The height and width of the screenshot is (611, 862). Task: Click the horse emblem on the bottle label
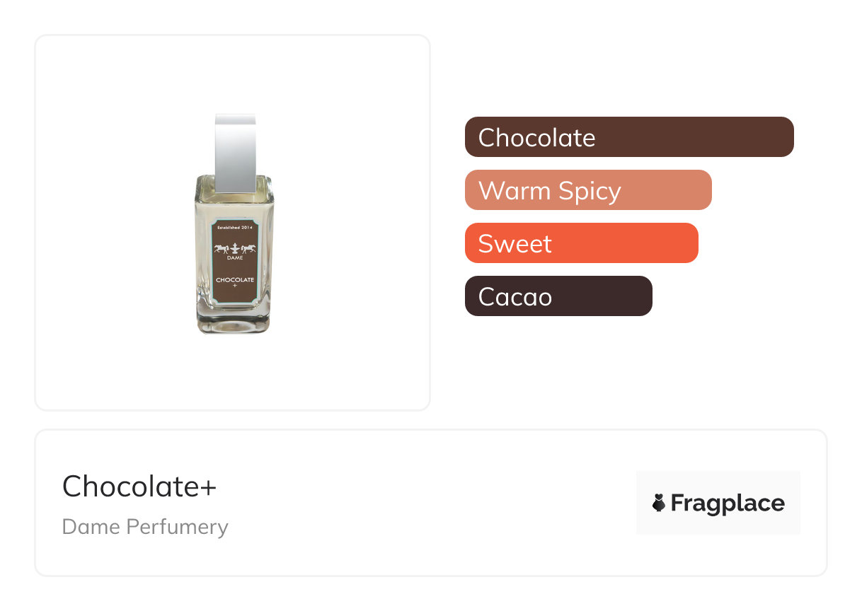234,249
